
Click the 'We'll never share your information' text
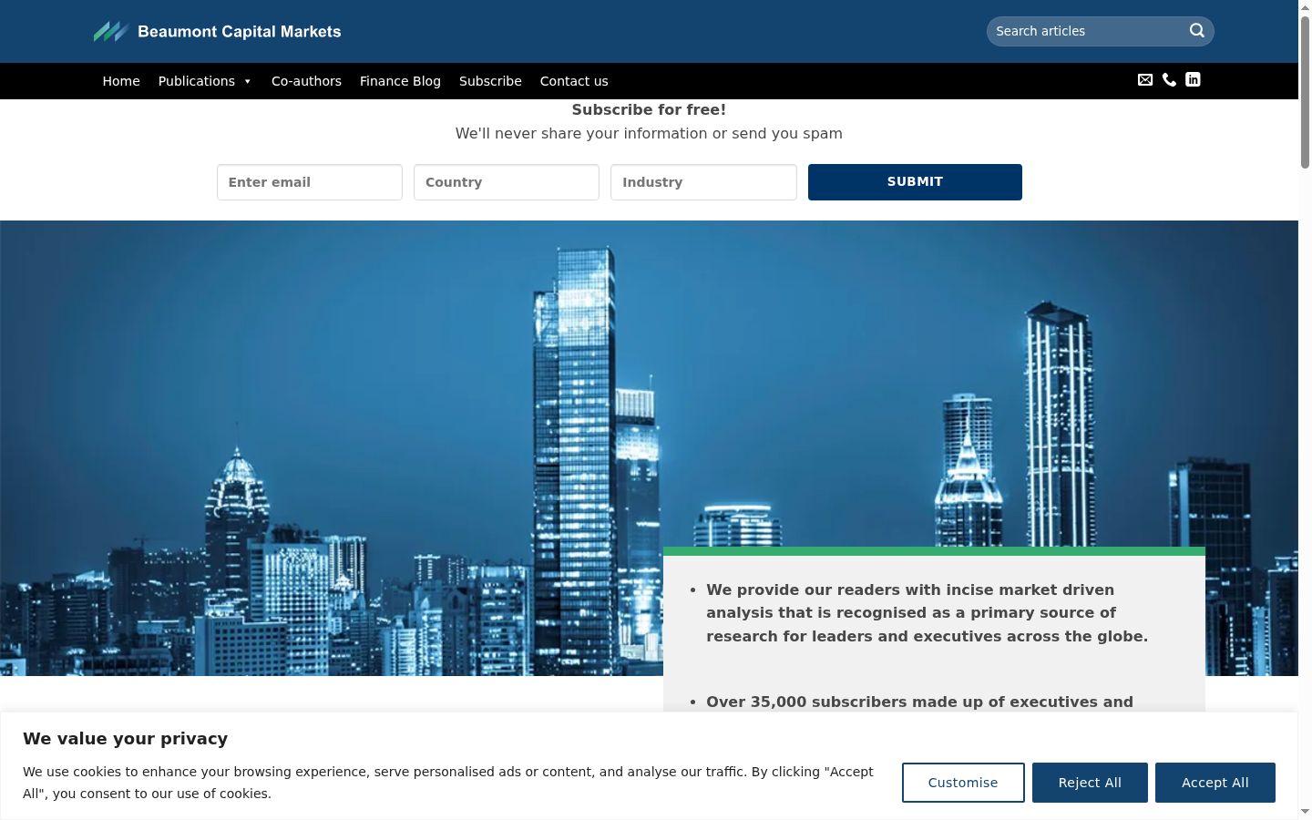[x=649, y=133]
